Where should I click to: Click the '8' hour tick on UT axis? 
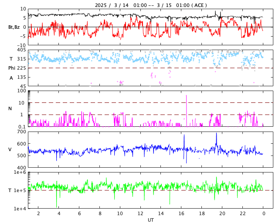pyautogui.click(x=100, y=213)
